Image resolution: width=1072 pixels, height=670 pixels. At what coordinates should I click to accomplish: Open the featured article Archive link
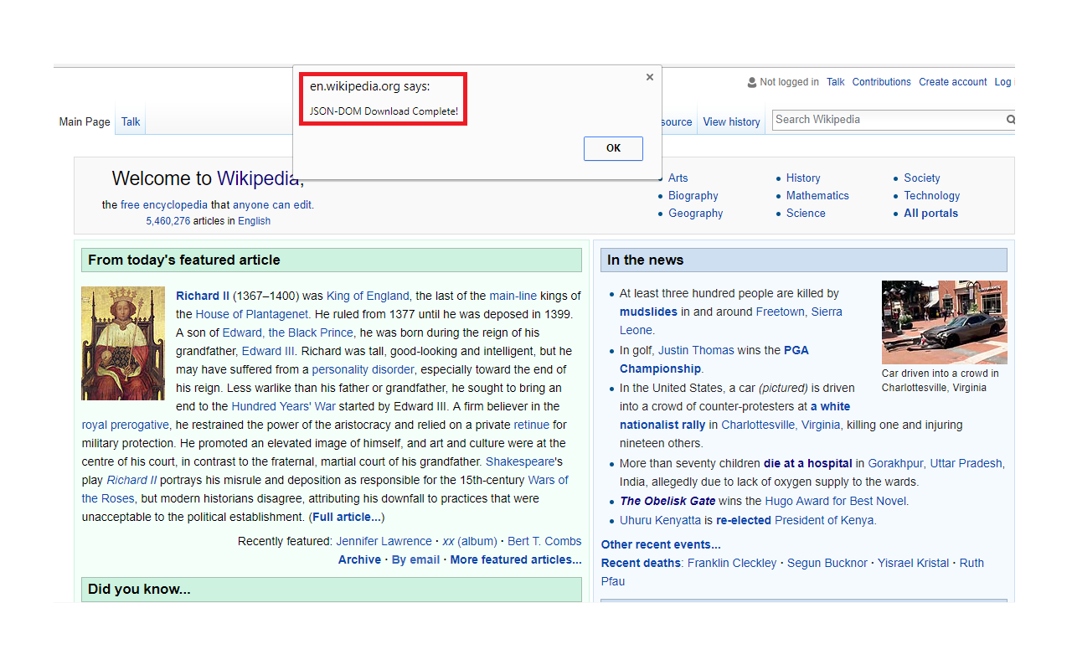pos(359,559)
